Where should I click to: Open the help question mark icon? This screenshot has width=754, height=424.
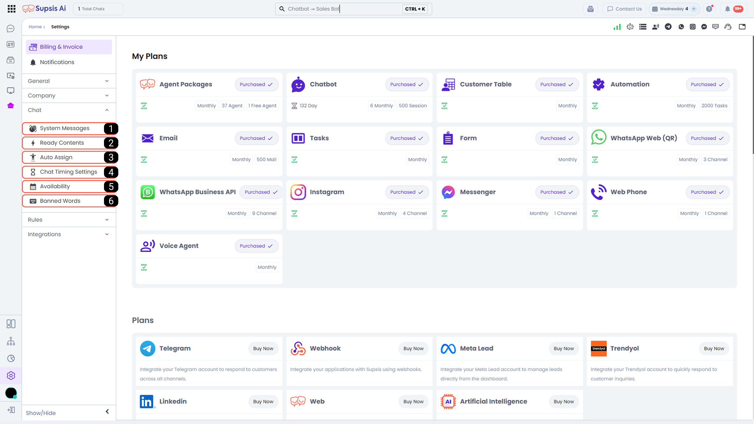709,9
